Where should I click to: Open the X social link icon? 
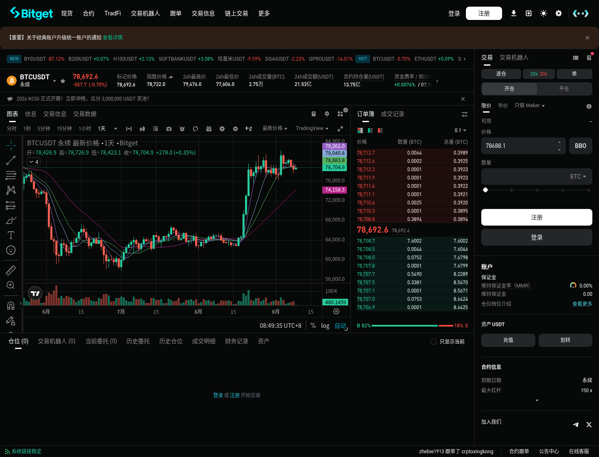589,425
